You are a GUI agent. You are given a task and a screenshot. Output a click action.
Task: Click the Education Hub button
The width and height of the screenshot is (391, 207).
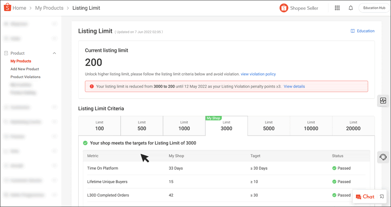click(374, 8)
